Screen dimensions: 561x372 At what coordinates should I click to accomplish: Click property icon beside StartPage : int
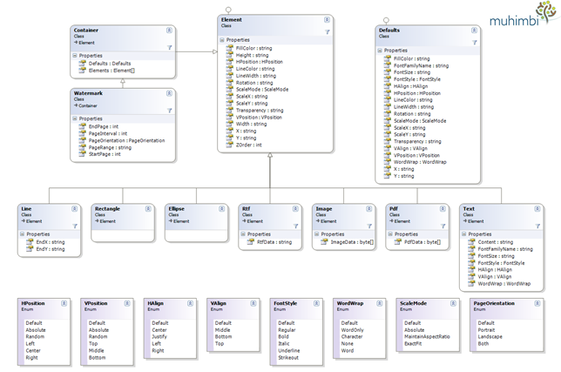pos(82,154)
